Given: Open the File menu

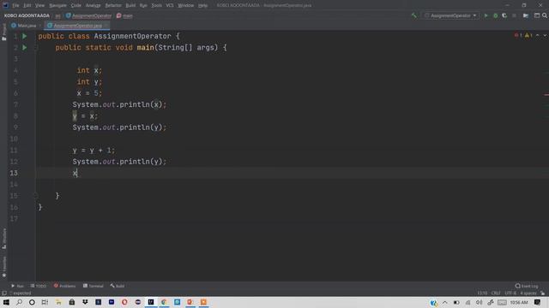Looking at the screenshot, I should click(x=15, y=6).
